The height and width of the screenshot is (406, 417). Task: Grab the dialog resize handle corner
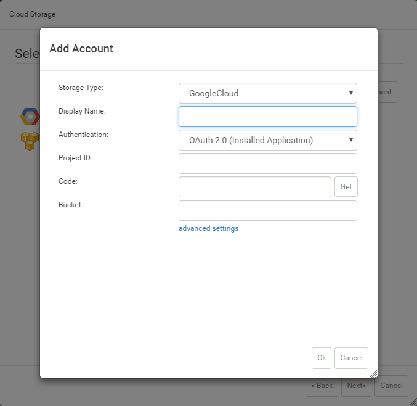click(x=373, y=373)
